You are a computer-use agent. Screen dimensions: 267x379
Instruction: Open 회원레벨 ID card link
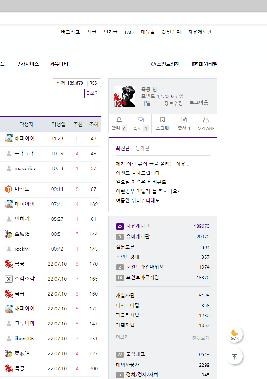205,64
